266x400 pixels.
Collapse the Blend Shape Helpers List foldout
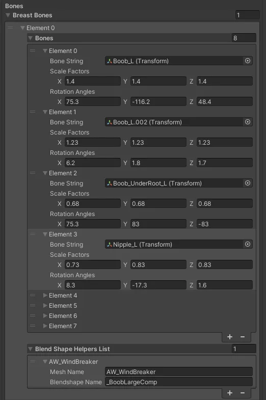(x=31, y=349)
